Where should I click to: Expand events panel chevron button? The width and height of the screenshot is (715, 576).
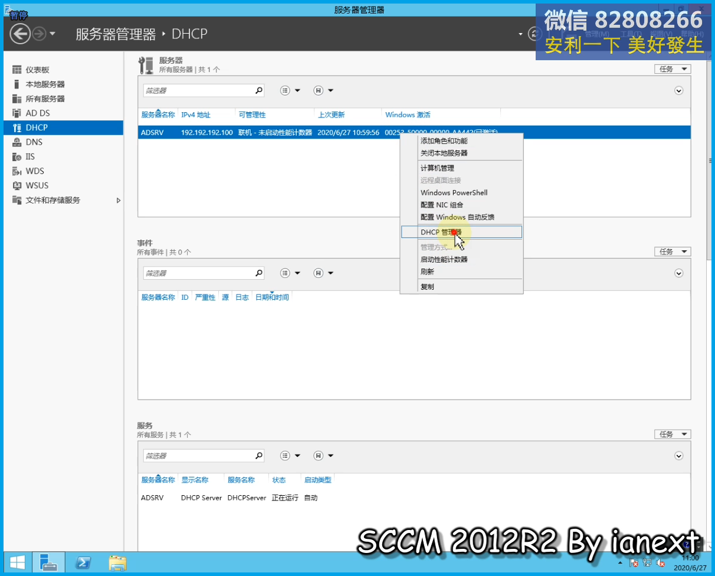click(x=678, y=273)
